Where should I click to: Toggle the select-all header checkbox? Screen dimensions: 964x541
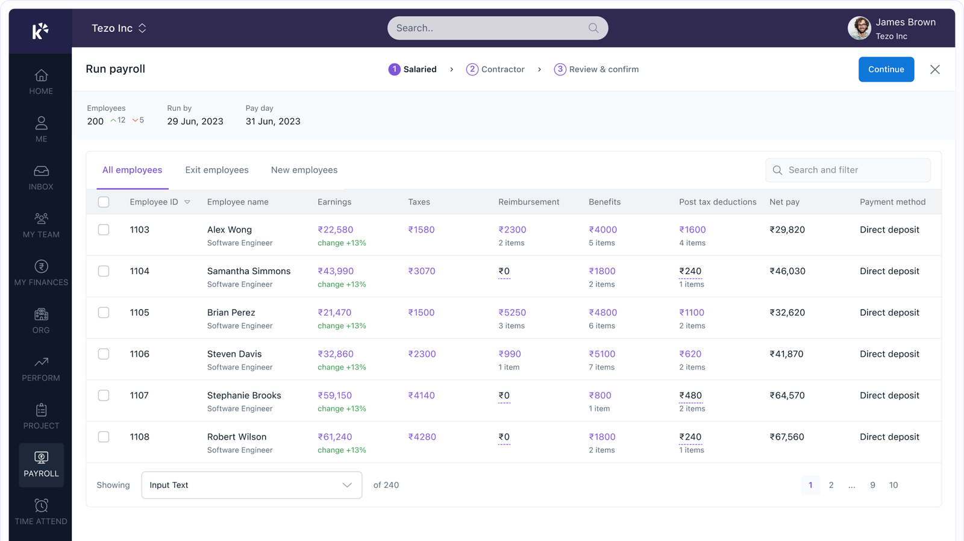(x=104, y=202)
